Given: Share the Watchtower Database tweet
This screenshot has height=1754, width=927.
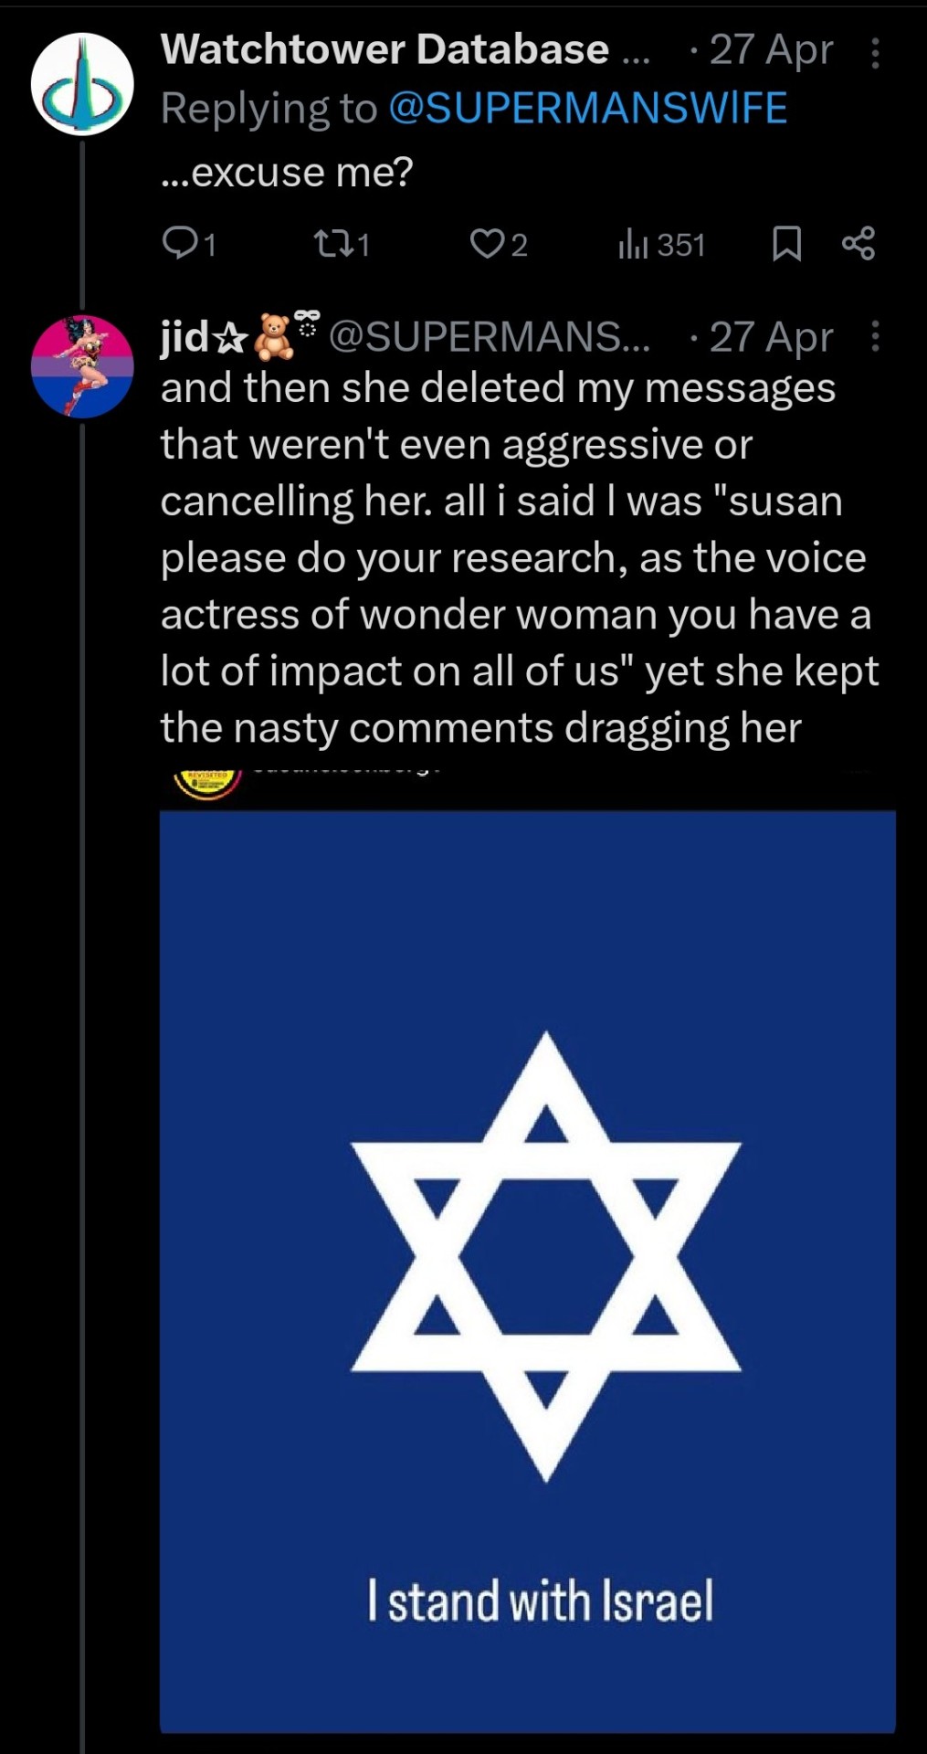Looking at the screenshot, I should point(859,243).
